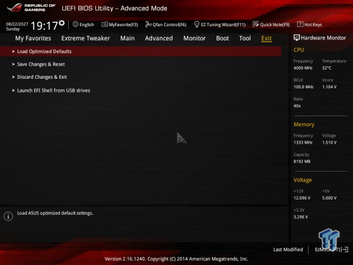Image resolution: width=353 pixels, height=265 pixels.
Task: Select the Exit tab
Action: (266, 38)
